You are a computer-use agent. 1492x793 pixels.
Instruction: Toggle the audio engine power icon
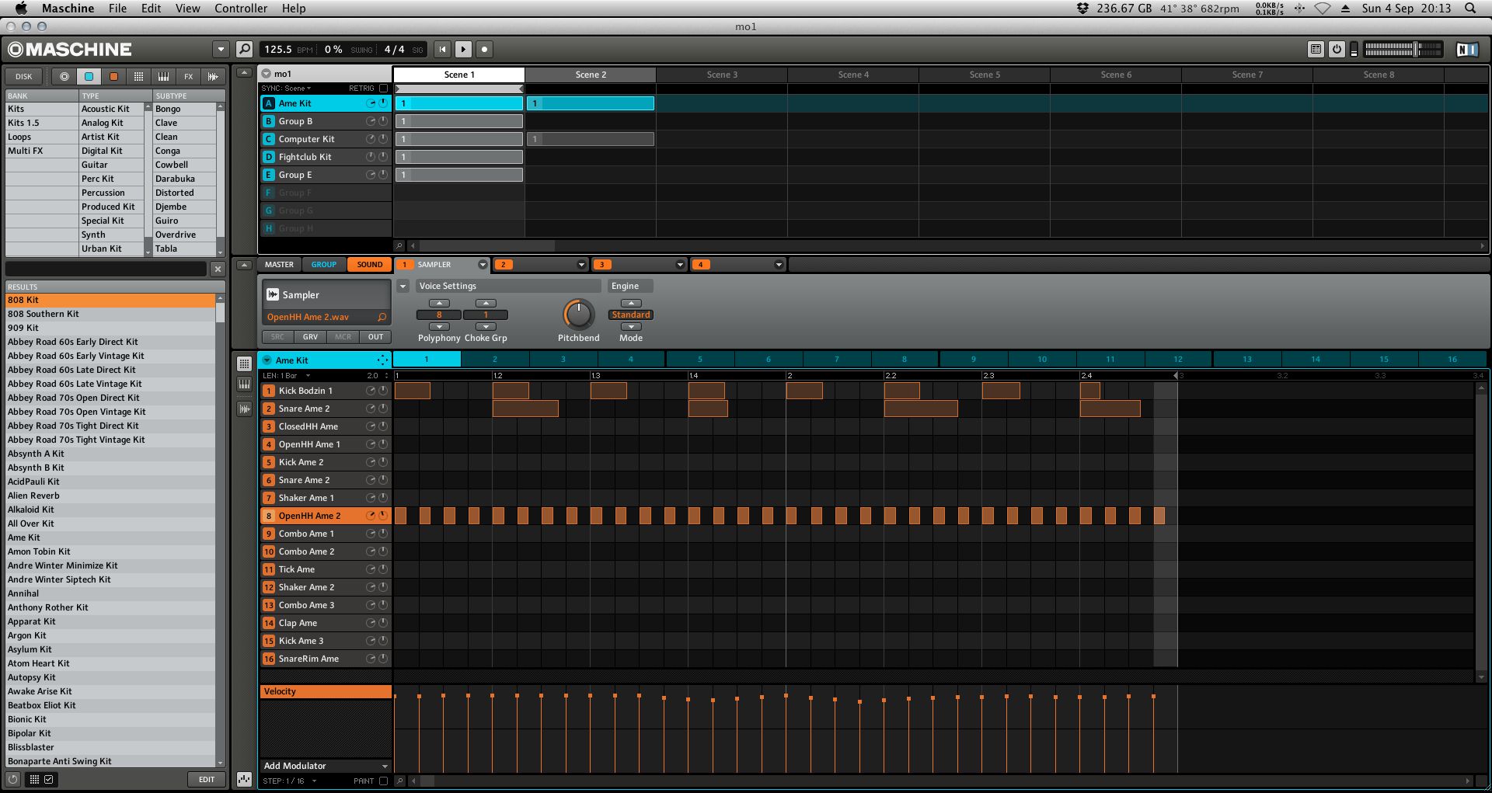click(x=1337, y=49)
